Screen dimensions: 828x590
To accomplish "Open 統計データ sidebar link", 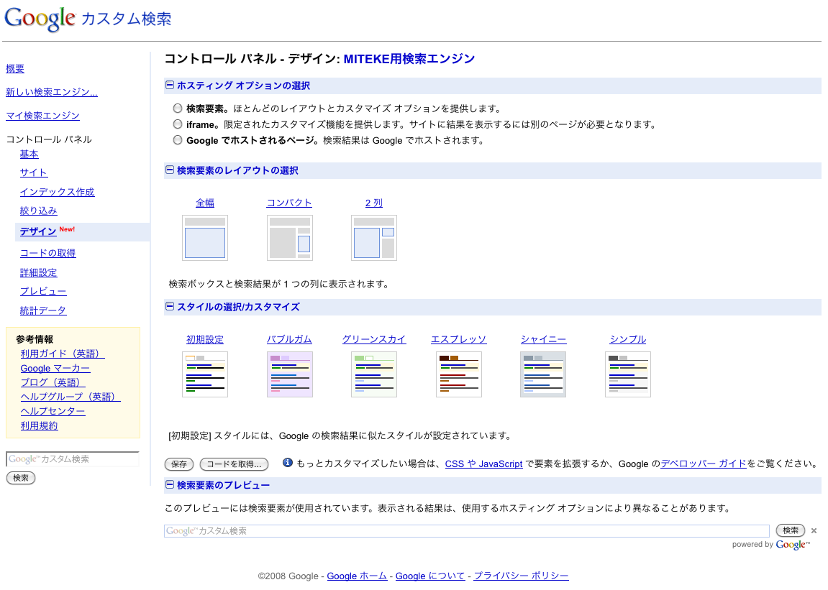I will click(43, 311).
